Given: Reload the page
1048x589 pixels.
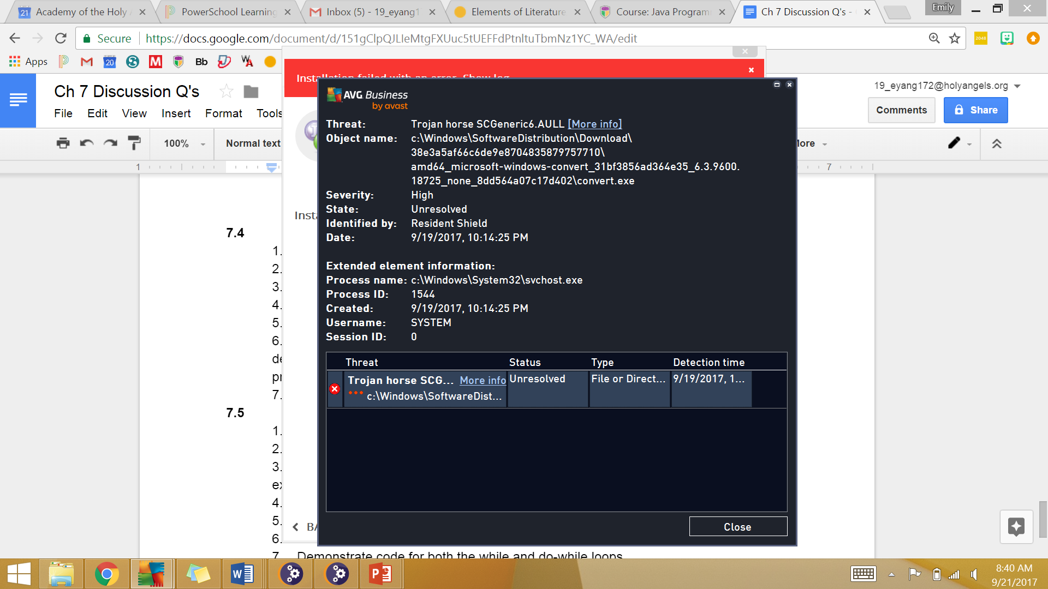Looking at the screenshot, I should click(61, 38).
